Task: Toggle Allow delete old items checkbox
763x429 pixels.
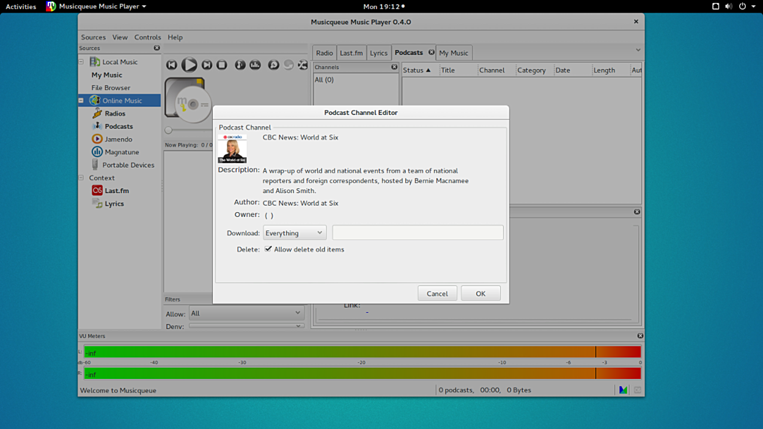Action: [x=268, y=249]
